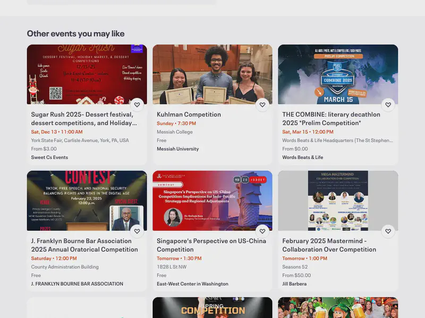
Task: View TikTok free speech contest poster image
Action: pyautogui.click(x=87, y=201)
